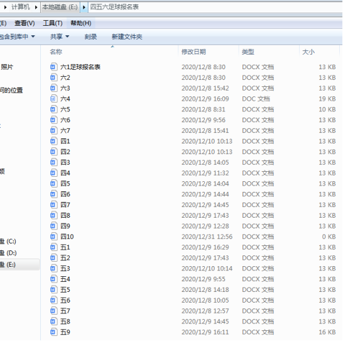This screenshot has height=341, width=343.
Task: Select the file named 五7
Action: pos(65,311)
